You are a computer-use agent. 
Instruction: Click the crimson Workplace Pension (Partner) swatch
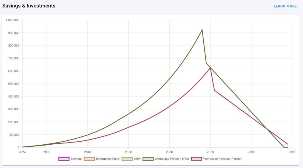click(197, 159)
